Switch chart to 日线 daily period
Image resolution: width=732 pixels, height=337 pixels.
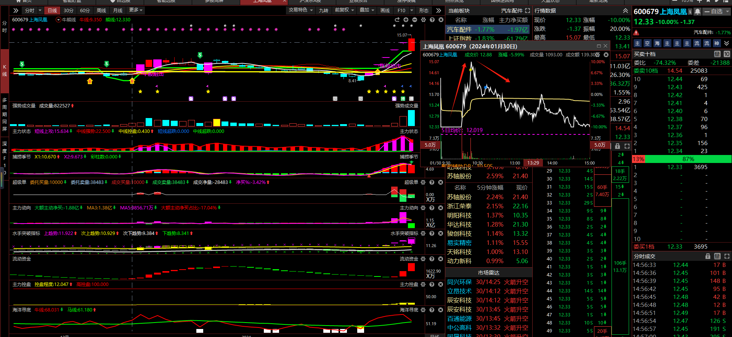(x=52, y=10)
